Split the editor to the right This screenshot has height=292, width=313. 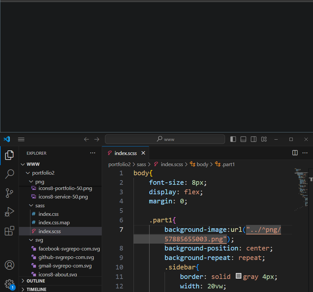coord(295,153)
